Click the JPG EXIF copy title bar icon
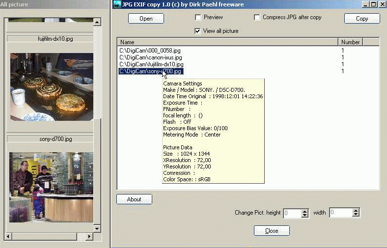Image resolution: width=387 pixels, height=248 pixels. coord(116,4)
